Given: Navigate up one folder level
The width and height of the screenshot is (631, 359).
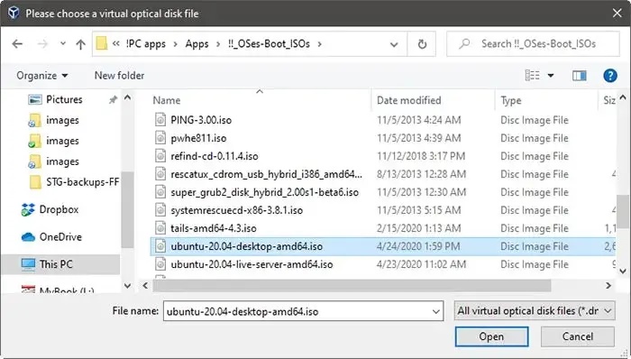Looking at the screenshot, I should [x=80, y=44].
